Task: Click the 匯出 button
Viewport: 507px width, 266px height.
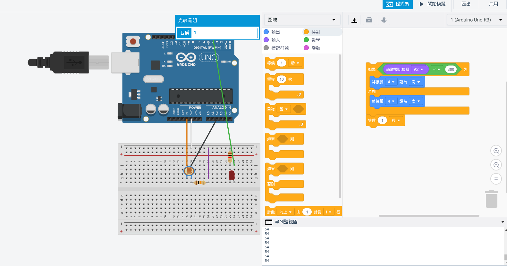Action: 466,4
